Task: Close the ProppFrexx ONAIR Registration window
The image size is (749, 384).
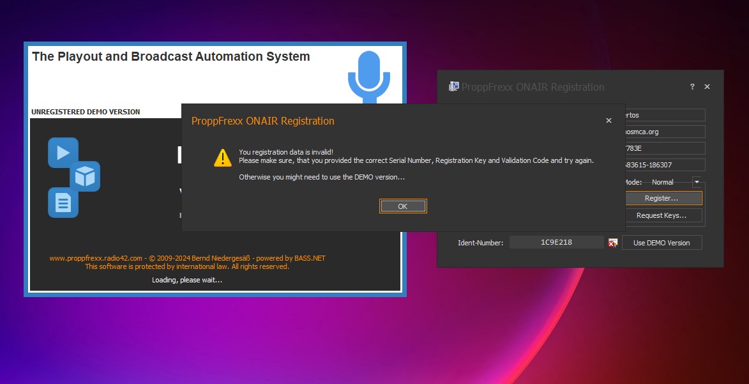Action: click(707, 87)
